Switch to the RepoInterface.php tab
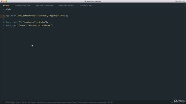This screenshot has width=186, height=104. click(66, 5)
